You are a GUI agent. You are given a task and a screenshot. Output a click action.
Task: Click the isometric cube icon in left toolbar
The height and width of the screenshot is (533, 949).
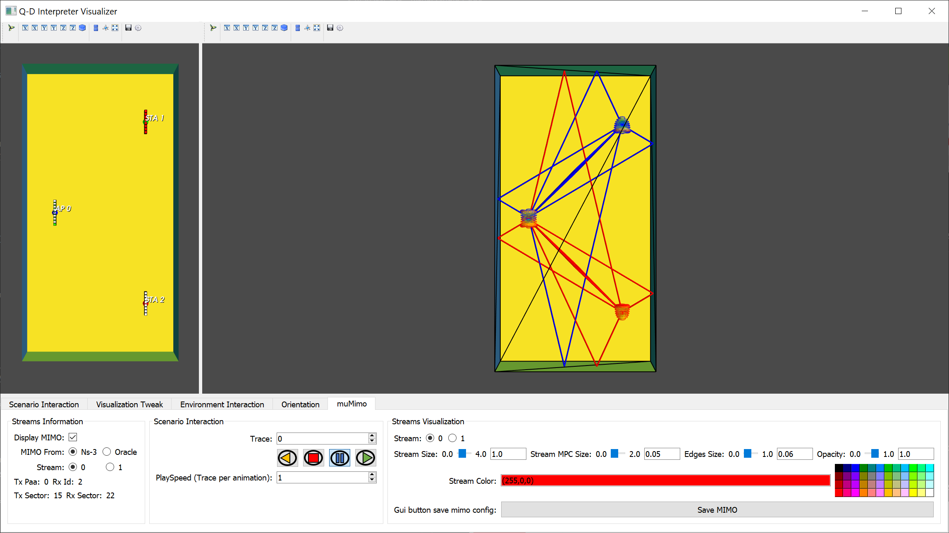82,28
